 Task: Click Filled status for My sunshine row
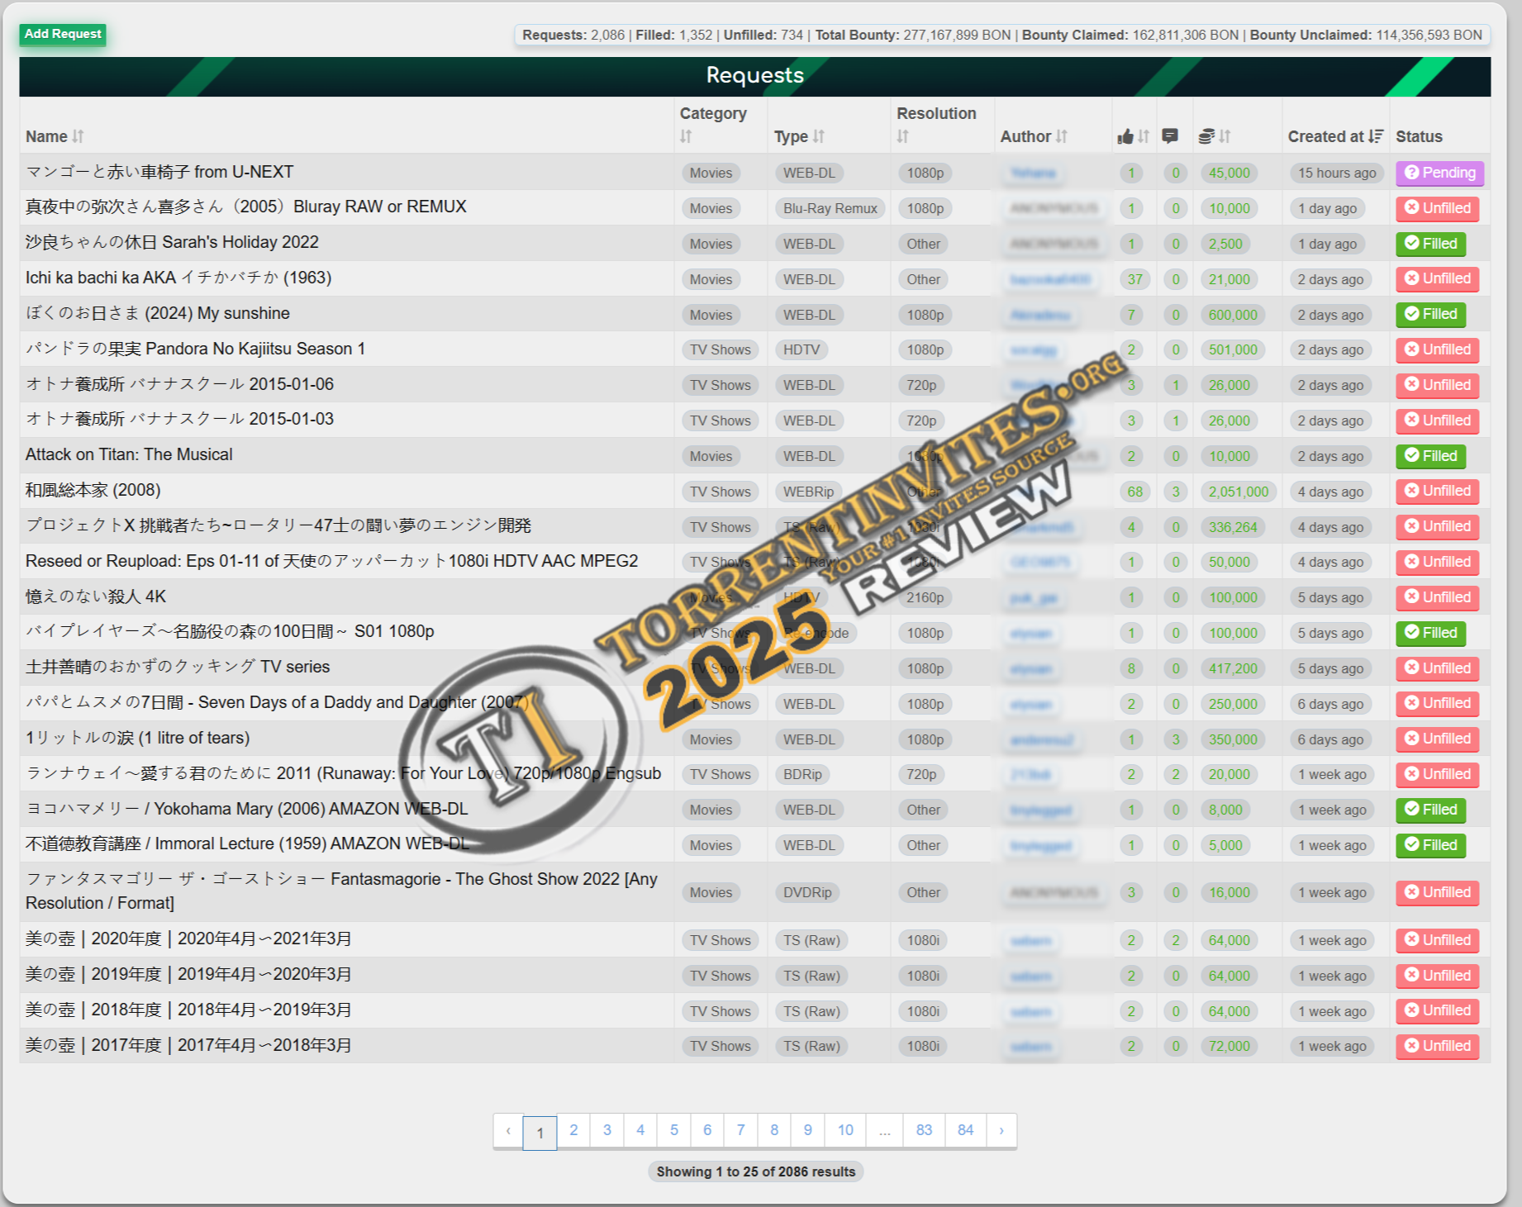1431,314
